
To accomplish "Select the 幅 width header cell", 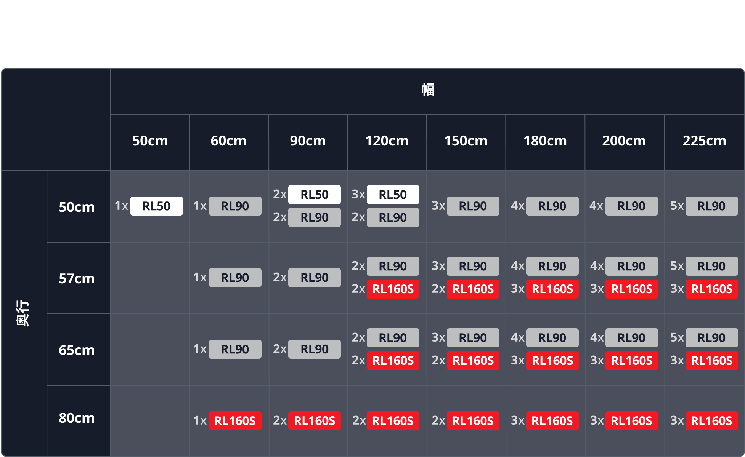I will [x=427, y=91].
